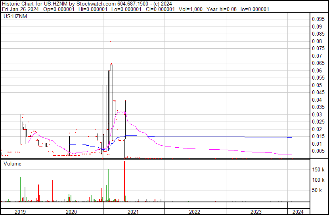Click the Volume panel label

pos(13,164)
